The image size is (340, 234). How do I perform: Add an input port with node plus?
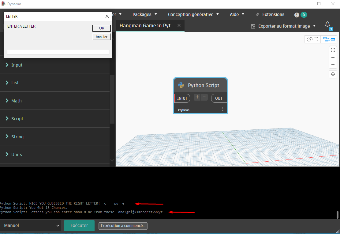coord(197,97)
